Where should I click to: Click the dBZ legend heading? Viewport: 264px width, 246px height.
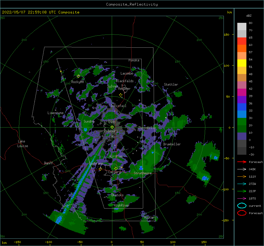249,16
